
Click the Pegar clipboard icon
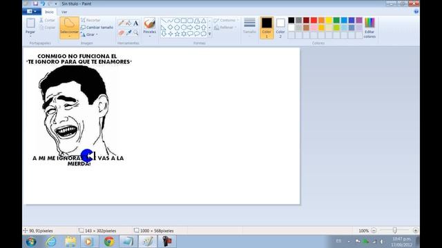(30, 23)
